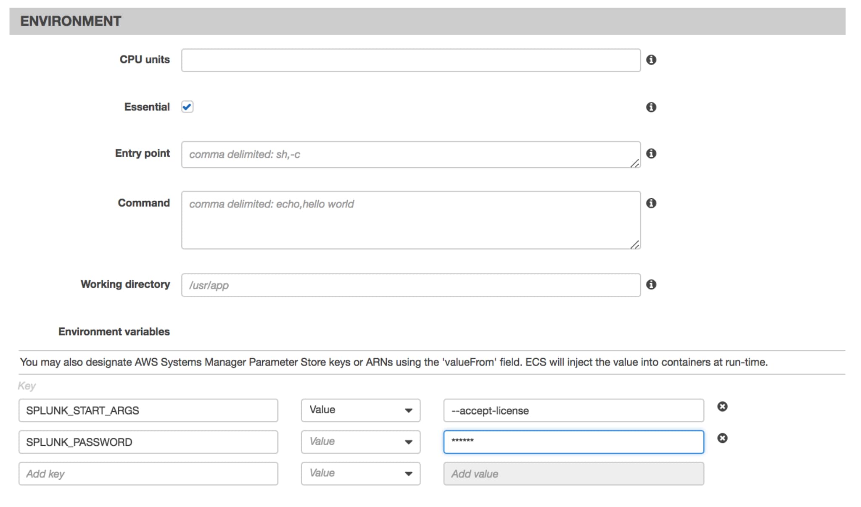Click the Add value input field
Image resolution: width=861 pixels, height=507 pixels.
(x=573, y=473)
